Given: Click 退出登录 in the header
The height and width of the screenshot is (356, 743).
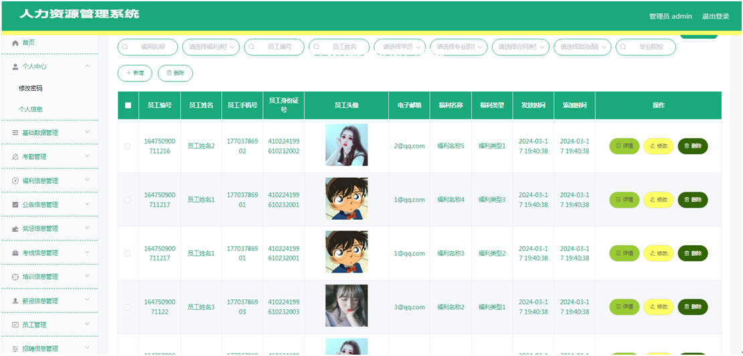Looking at the screenshot, I should [x=715, y=16].
